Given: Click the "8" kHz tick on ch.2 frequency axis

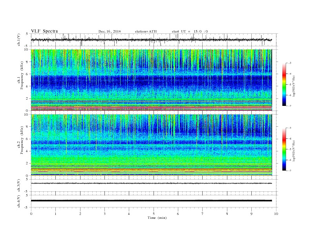Looking at the screenshot, I should click(x=27, y=127).
